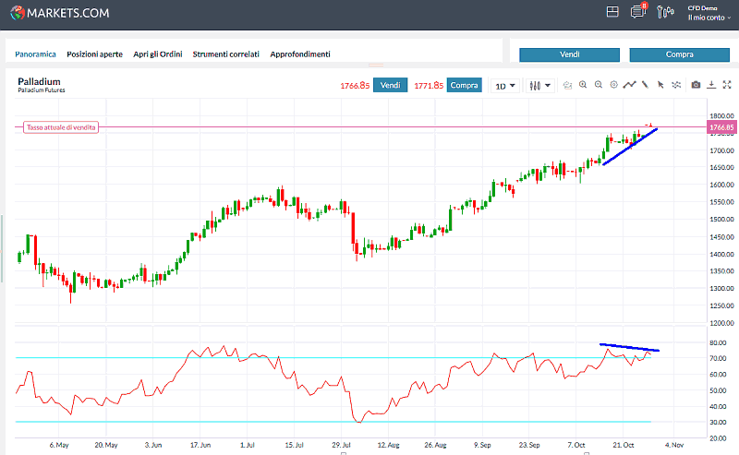Select the pencil drawing tool
Viewport: 739px width, 455px height.
tap(645, 85)
